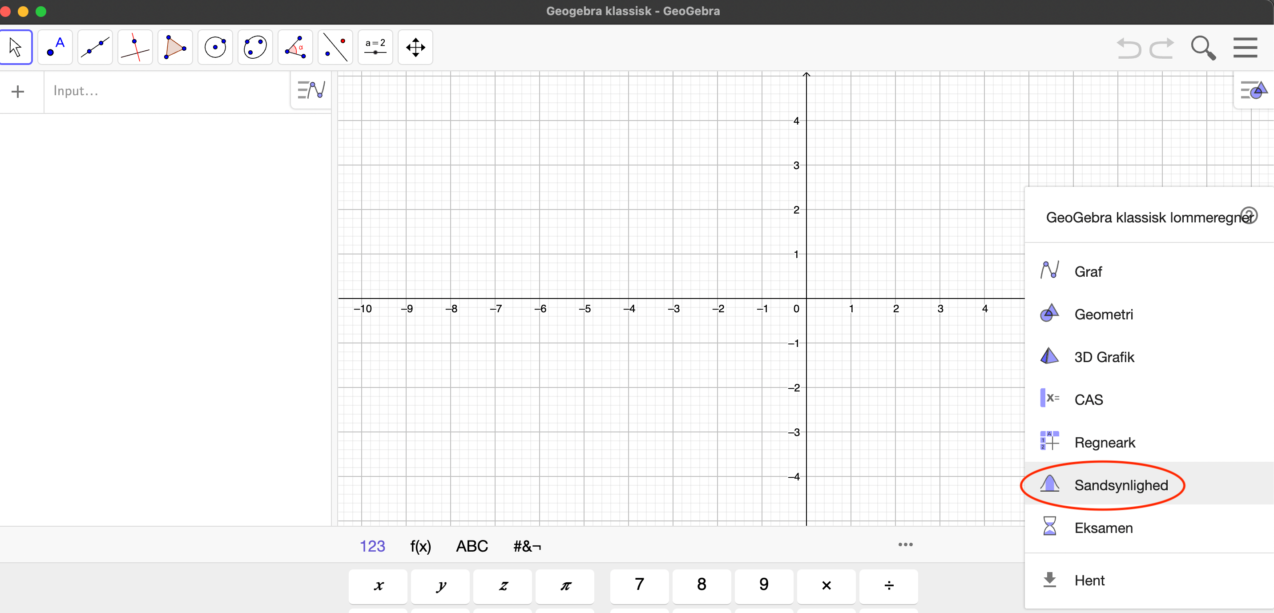The image size is (1274, 613).
Task: Focus the Input field
Action: (x=168, y=91)
